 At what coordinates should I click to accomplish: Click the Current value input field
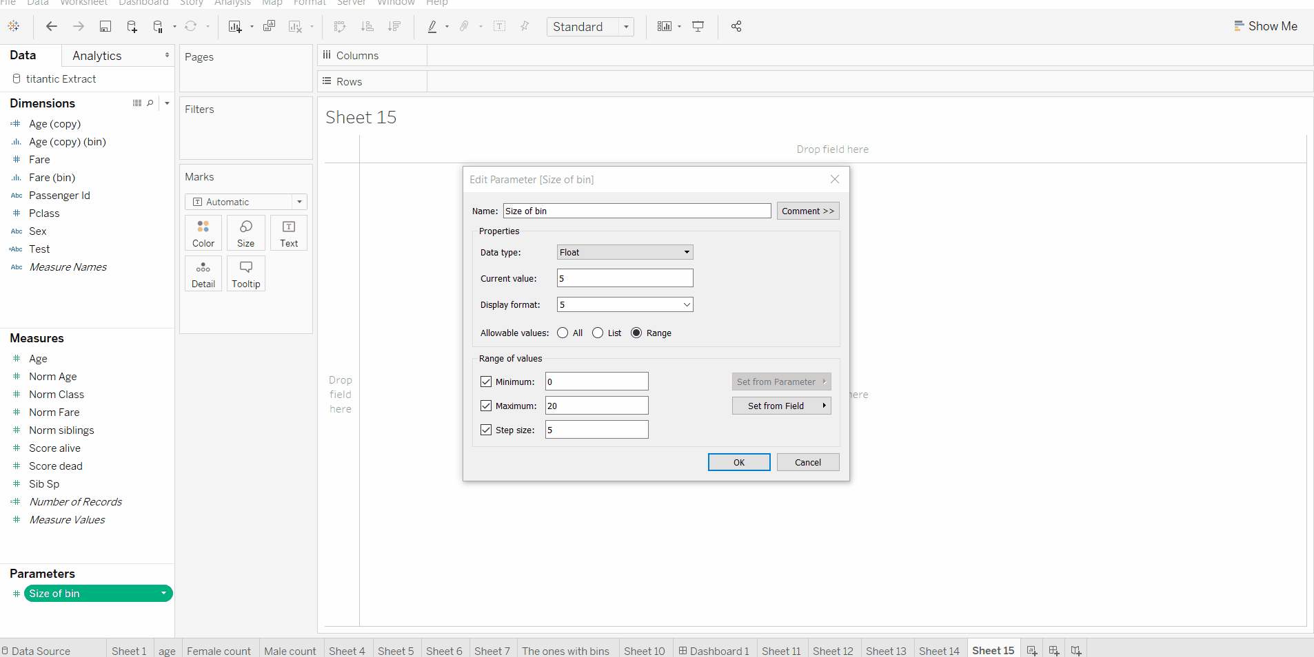625,278
